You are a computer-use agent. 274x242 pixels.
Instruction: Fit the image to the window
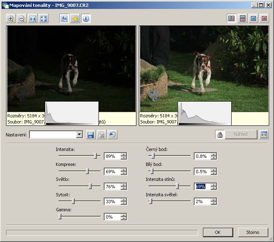point(44,19)
